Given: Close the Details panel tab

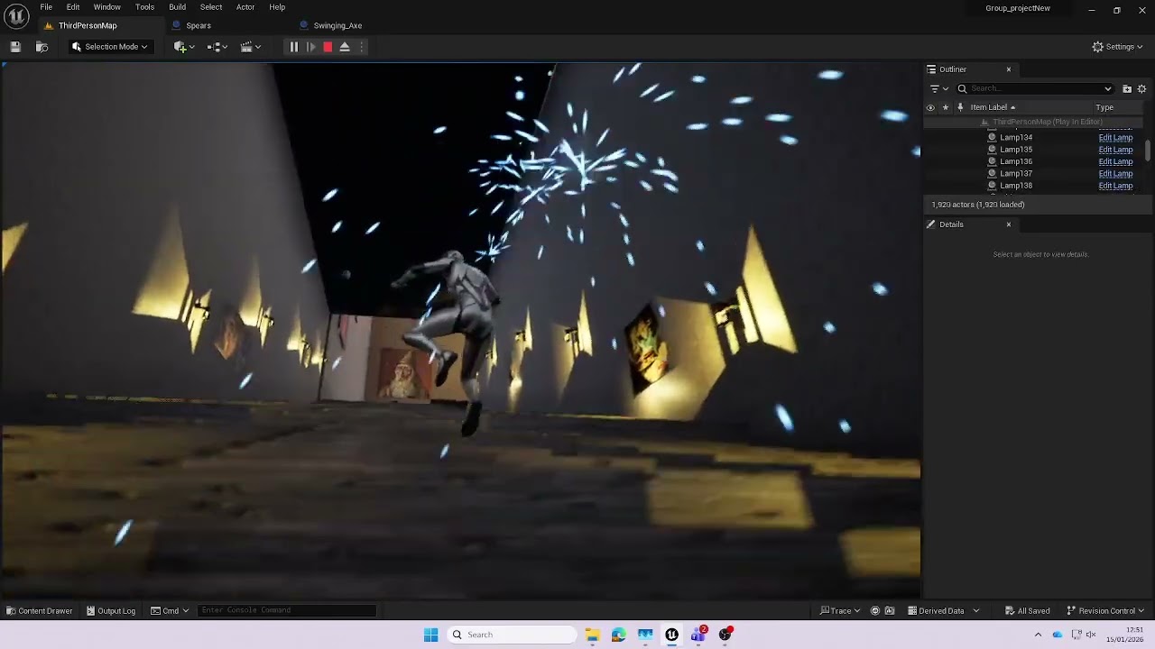Looking at the screenshot, I should coord(1009,224).
